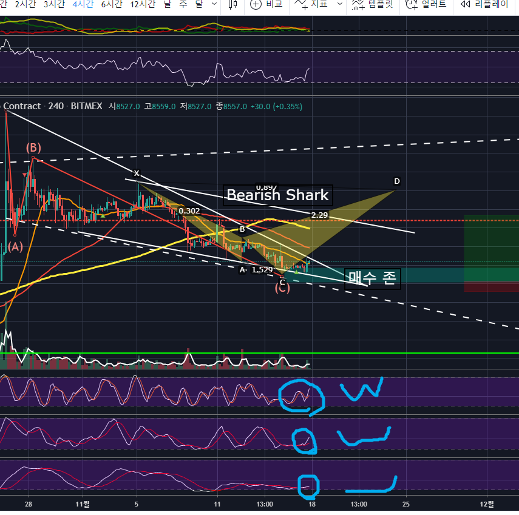Select the Bearish Shark text label

[277, 195]
